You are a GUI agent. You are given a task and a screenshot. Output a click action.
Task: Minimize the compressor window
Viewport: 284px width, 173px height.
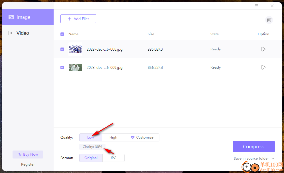click(x=264, y=6)
